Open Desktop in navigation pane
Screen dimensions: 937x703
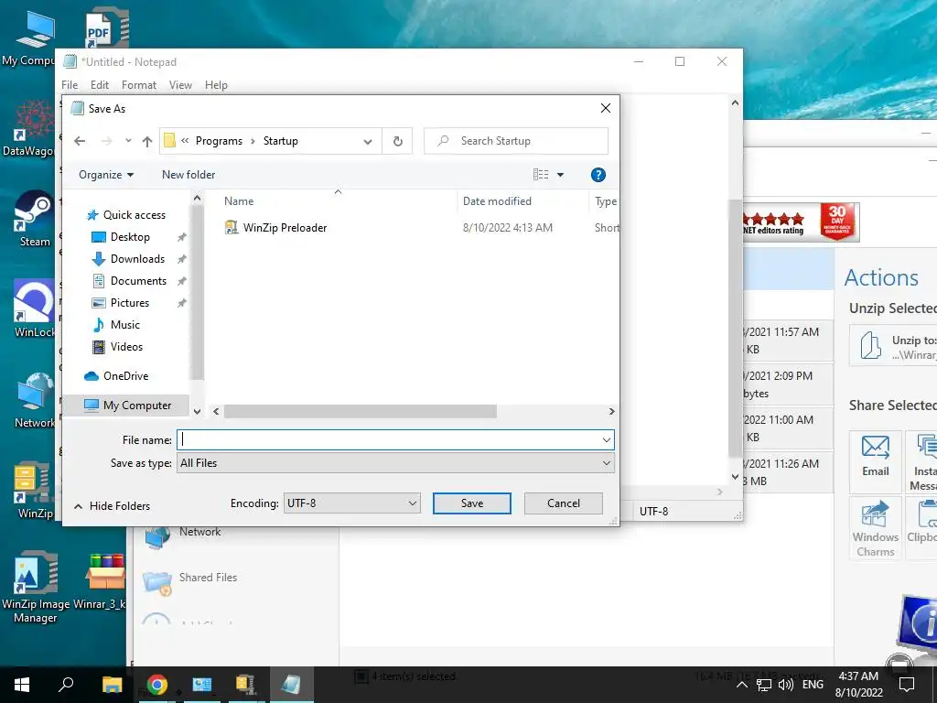[x=130, y=237]
